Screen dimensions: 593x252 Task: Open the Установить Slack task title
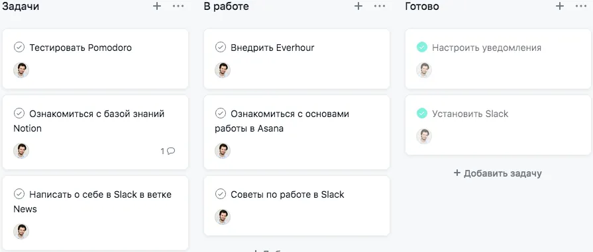[x=470, y=114]
